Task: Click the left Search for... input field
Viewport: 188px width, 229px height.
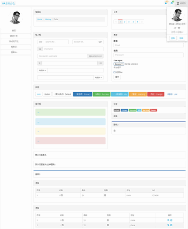Action: tap(56, 42)
